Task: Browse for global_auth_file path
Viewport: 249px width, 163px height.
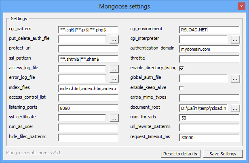Action: click(235, 78)
